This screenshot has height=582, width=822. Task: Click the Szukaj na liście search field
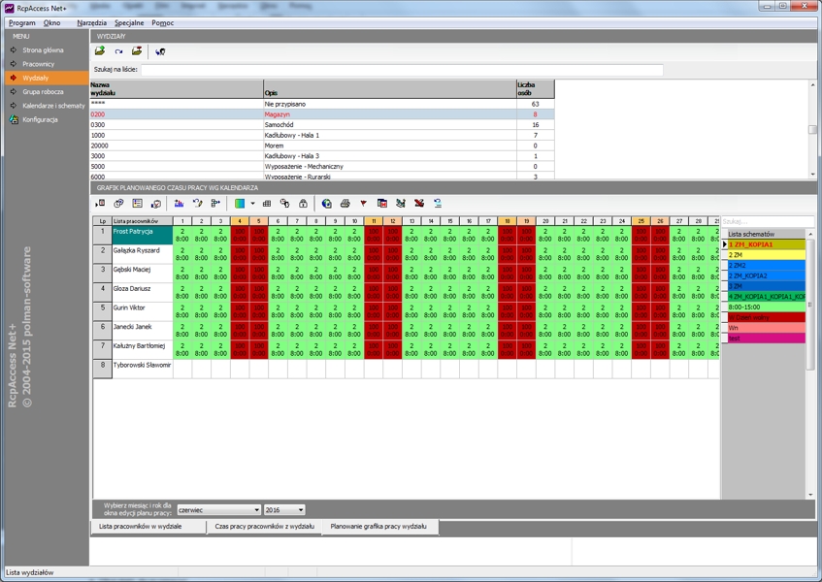(x=402, y=70)
